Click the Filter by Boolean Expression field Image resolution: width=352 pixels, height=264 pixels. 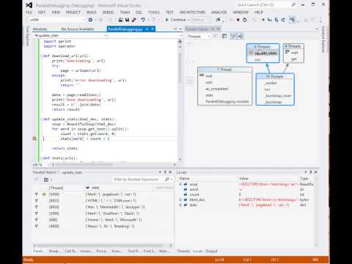click(136, 179)
